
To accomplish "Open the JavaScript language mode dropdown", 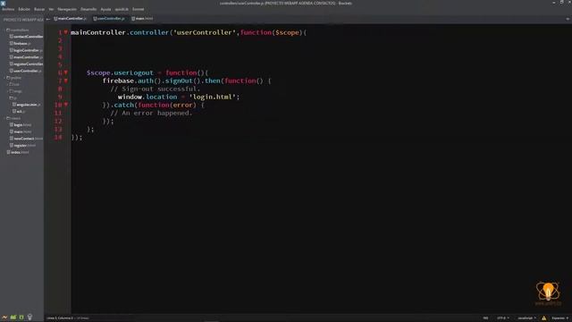I will [x=526, y=318].
